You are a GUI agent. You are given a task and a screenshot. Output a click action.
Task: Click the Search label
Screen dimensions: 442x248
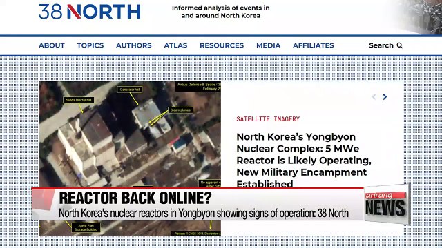coord(381,45)
